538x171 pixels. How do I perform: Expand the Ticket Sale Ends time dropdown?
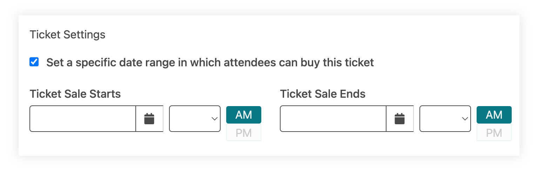pyautogui.click(x=445, y=119)
